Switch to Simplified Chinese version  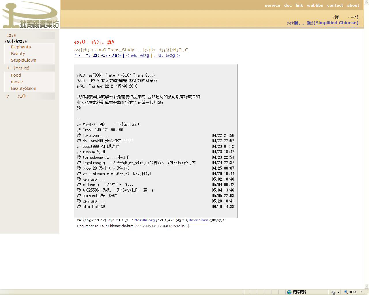click(323, 23)
